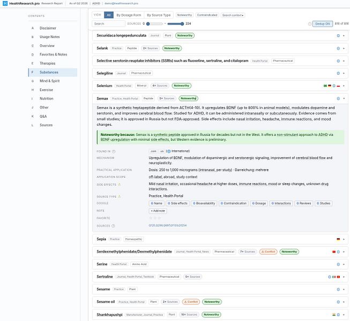Click the info icon beside Sources label
The image size is (350, 321).
pyautogui.click(x=114, y=226)
